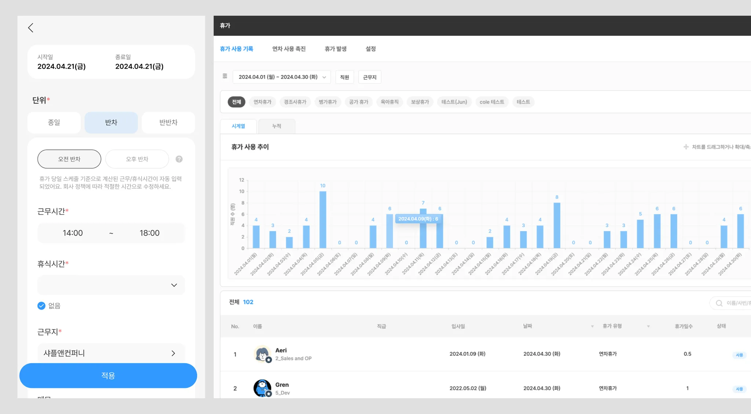This screenshot has height=414, width=751.
Task: Click the 적용 apply button
Action: click(x=108, y=375)
